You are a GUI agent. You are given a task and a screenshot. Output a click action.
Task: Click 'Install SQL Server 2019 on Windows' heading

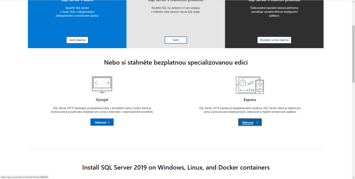pyautogui.click(x=176, y=168)
